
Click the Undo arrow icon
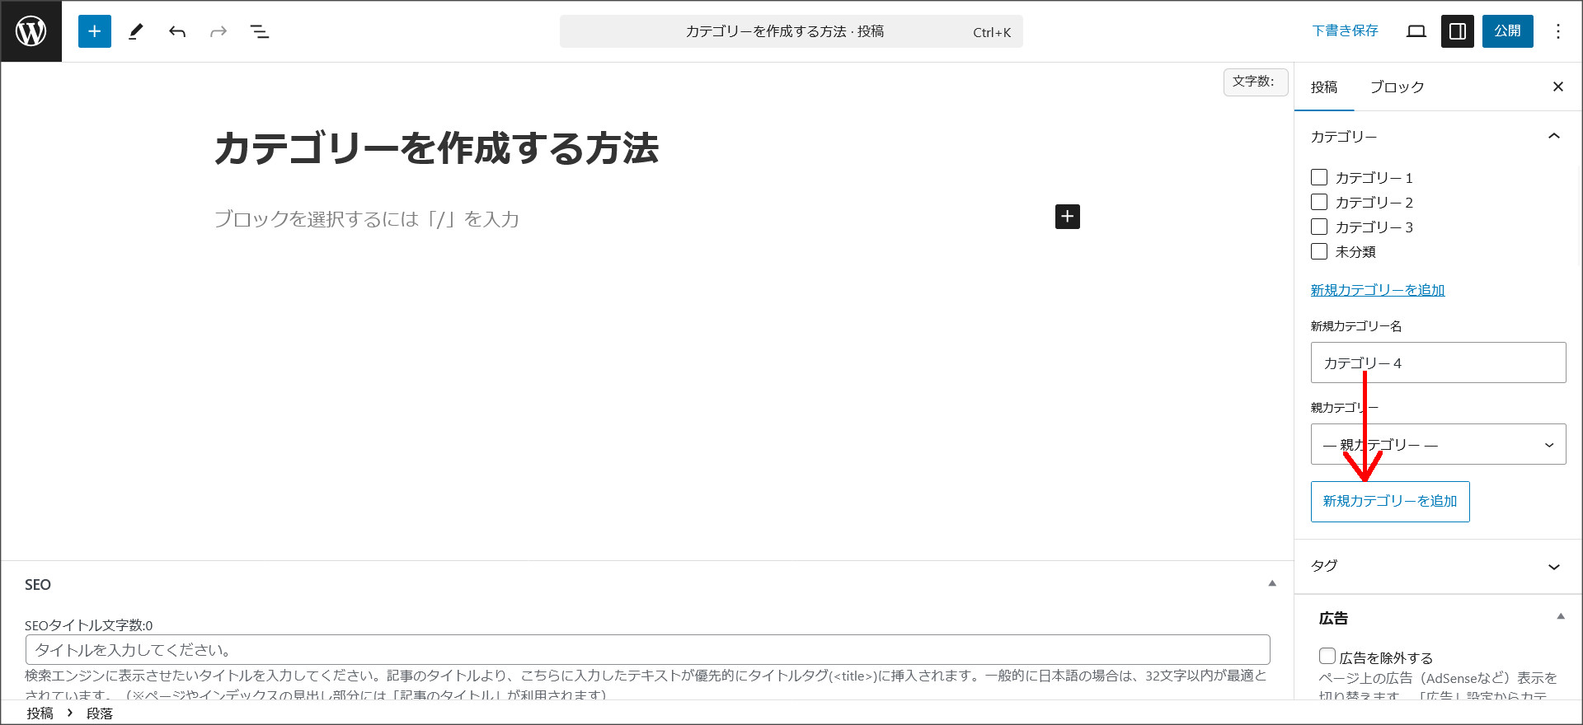coord(177,31)
